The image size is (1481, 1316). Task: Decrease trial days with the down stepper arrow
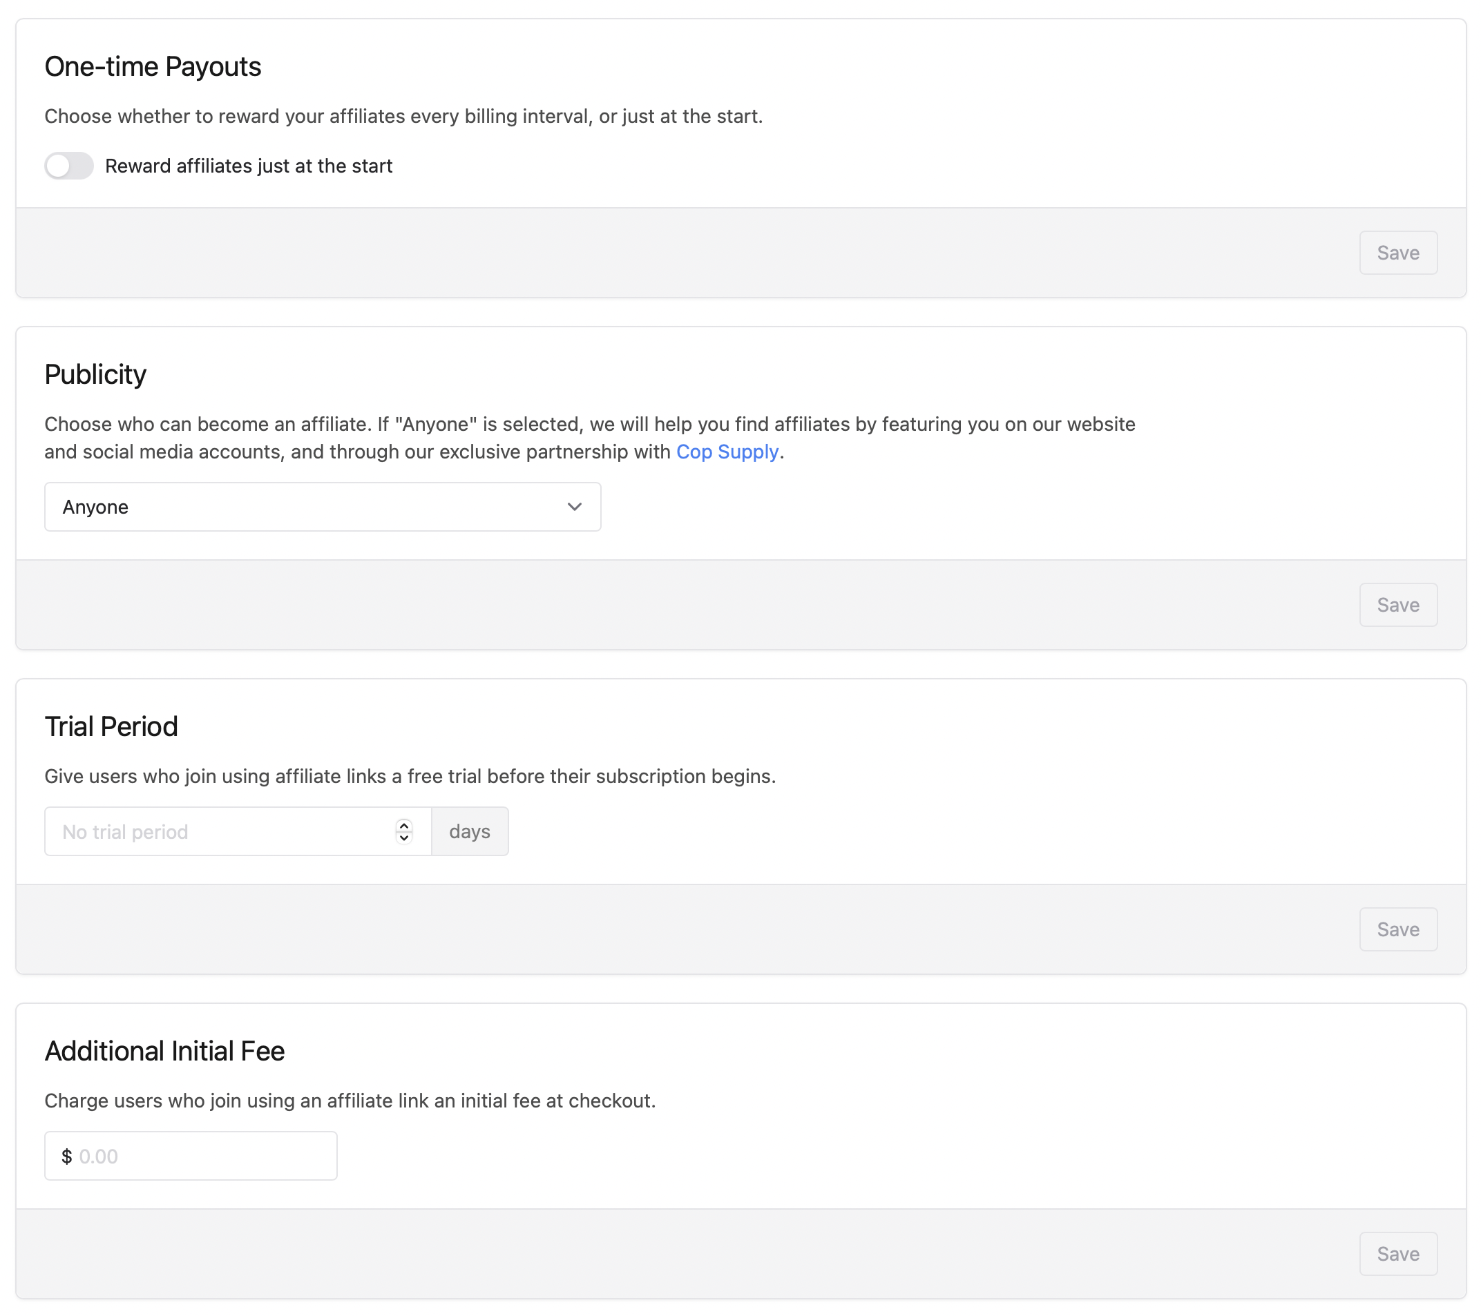click(x=404, y=838)
